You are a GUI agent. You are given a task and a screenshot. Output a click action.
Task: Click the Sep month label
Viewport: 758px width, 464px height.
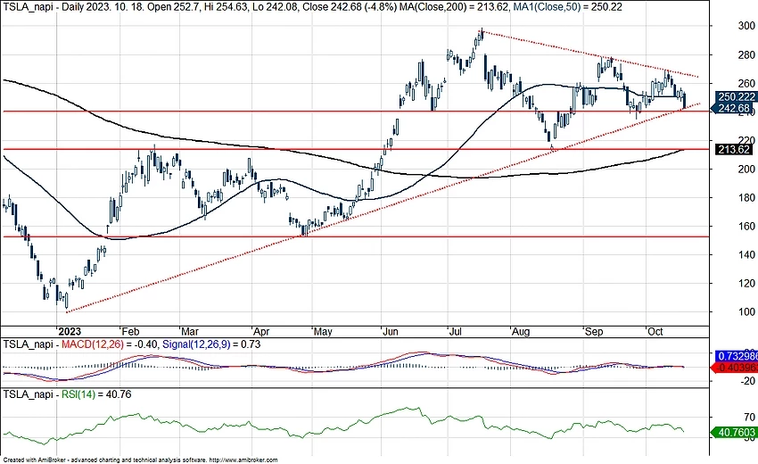pos(594,332)
